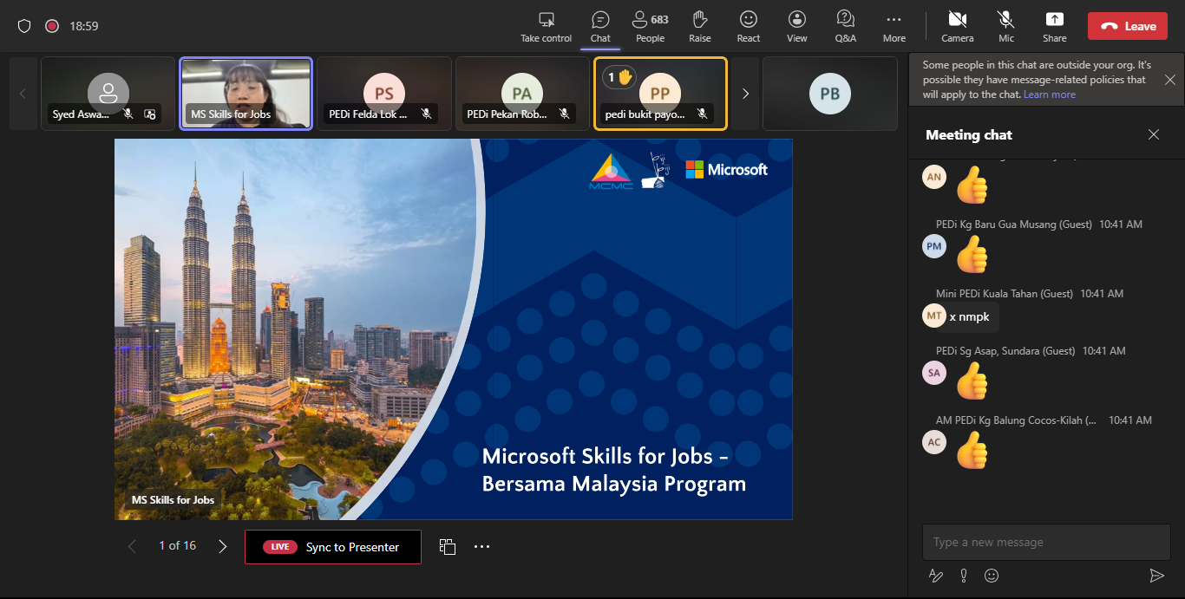
Task: Select PEDi Pekan Rob participant tile
Action: pos(522,94)
